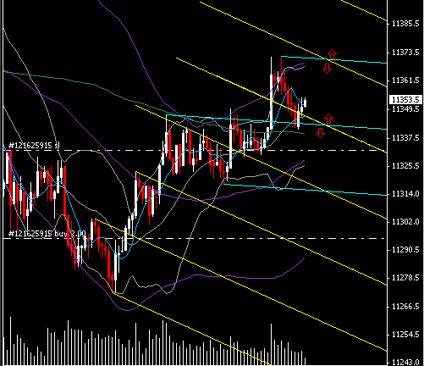Screen dimensions: 424x366
Task: Select the red down arrow just above 11337.5 level
Action: click(320, 133)
